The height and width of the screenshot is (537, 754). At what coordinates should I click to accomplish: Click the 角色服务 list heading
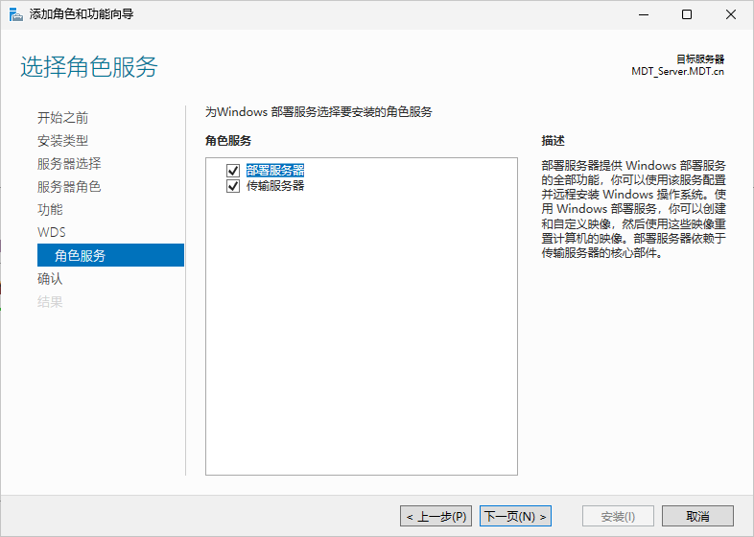click(x=228, y=141)
